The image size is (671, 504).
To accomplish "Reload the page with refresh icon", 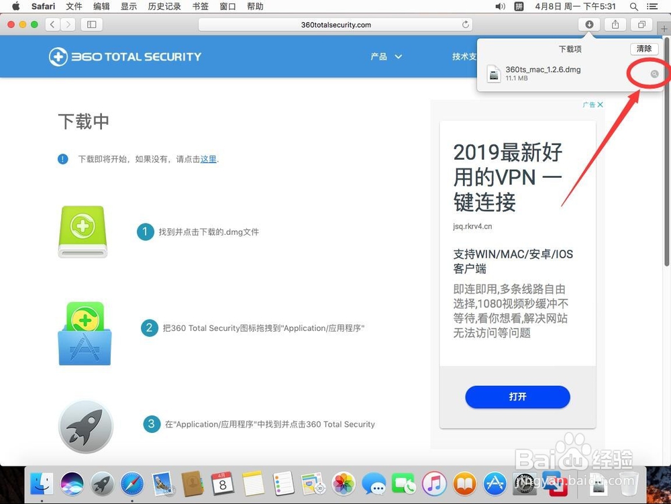I will tap(465, 24).
